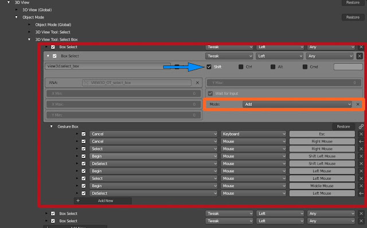
Task: Disable the expanded Box Select entry checkbox
Action: point(54,56)
